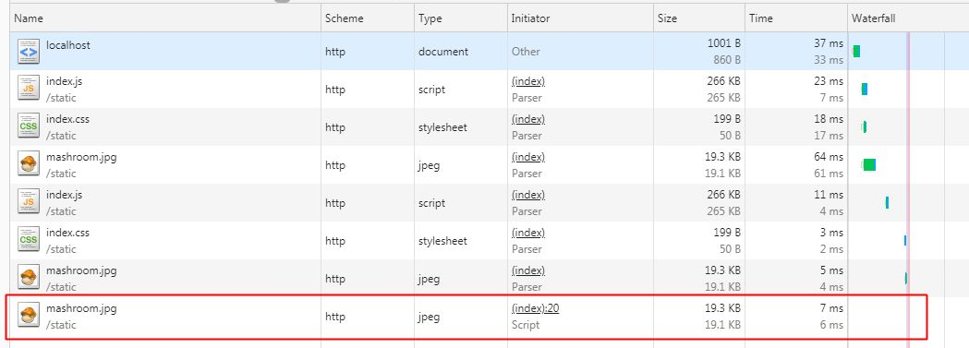Select the localhost request name
Image resolution: width=969 pixels, height=348 pixels.
68,45
